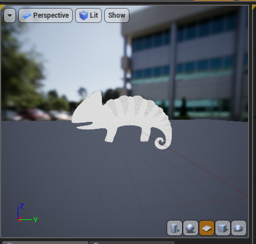Screen dimensions: 256x244
Task: Open the viewport options dropdown arrow
Action: [10, 15]
